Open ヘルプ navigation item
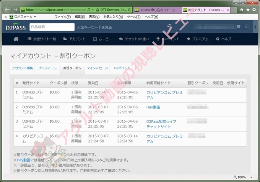Image resolution: width=260 pixels, height=182 pixels. coord(224,39)
